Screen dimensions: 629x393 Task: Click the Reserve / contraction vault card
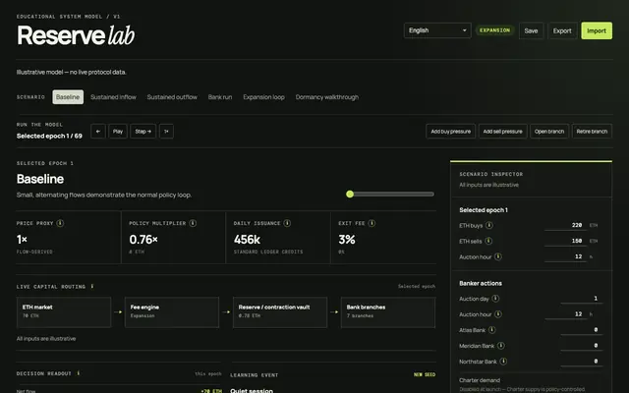pos(280,312)
